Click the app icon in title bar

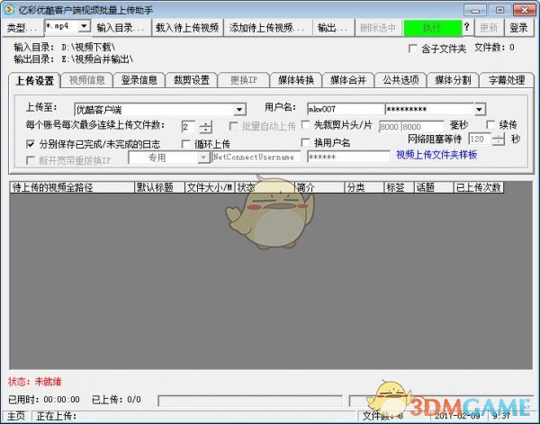click(x=8, y=10)
